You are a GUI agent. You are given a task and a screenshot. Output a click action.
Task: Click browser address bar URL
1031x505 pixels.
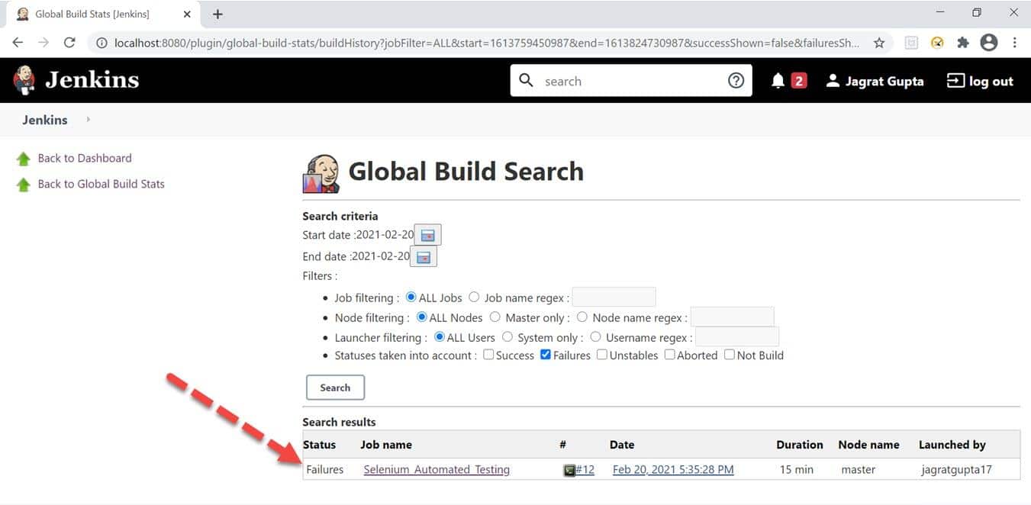[486, 43]
